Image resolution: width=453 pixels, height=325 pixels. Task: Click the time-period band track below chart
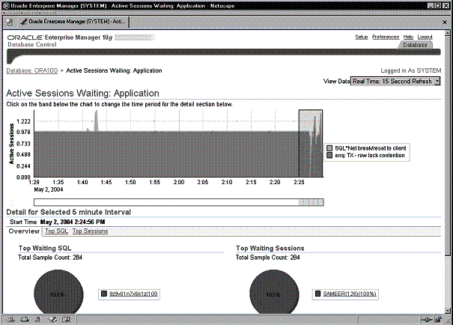(179, 202)
